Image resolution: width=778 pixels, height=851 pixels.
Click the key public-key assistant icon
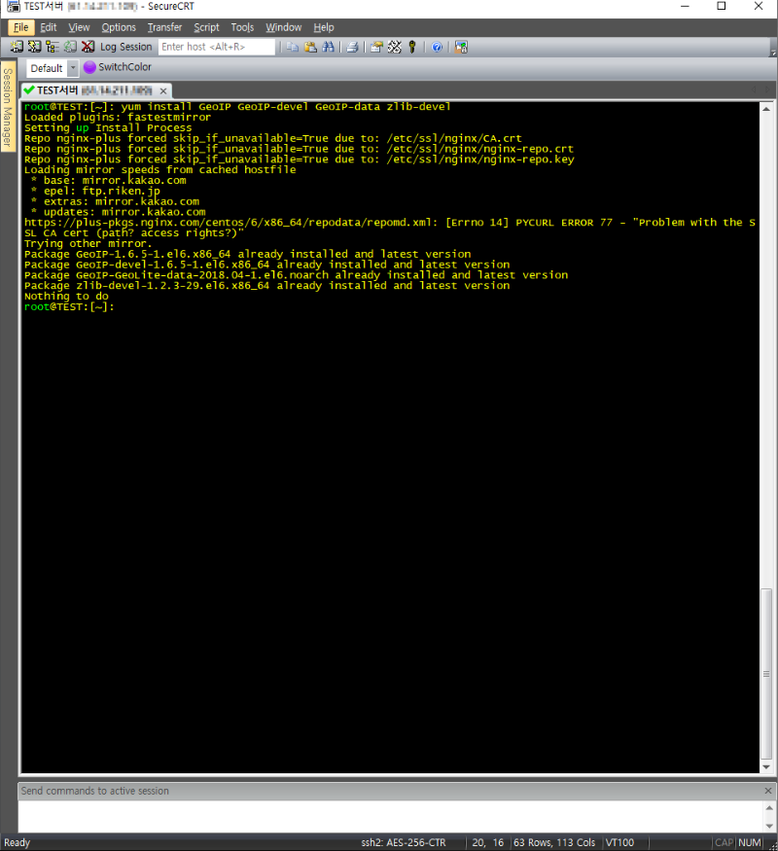(412, 47)
